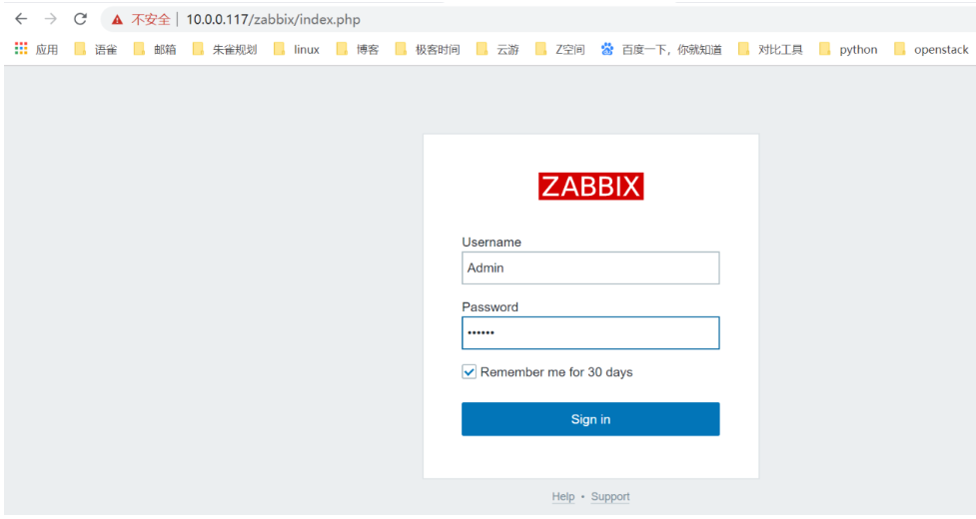Toggle Remember me for 30 days checkbox

(x=469, y=371)
